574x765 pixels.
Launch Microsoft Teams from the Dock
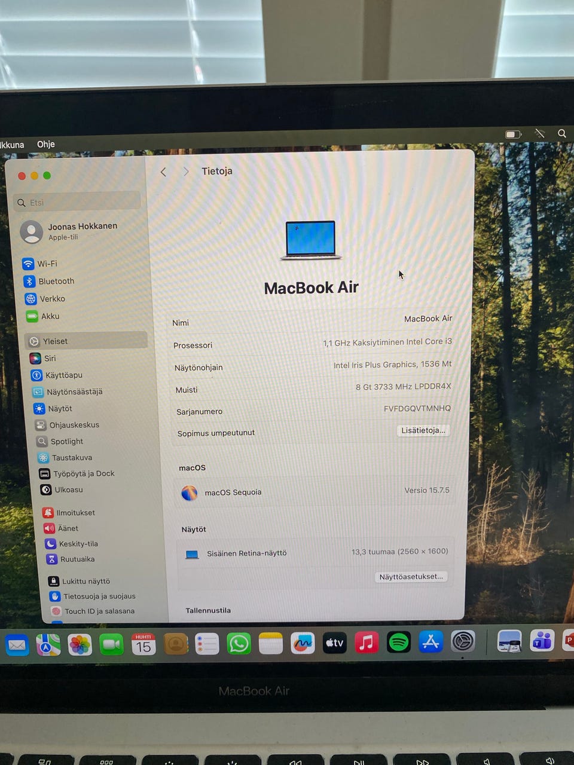(x=542, y=641)
